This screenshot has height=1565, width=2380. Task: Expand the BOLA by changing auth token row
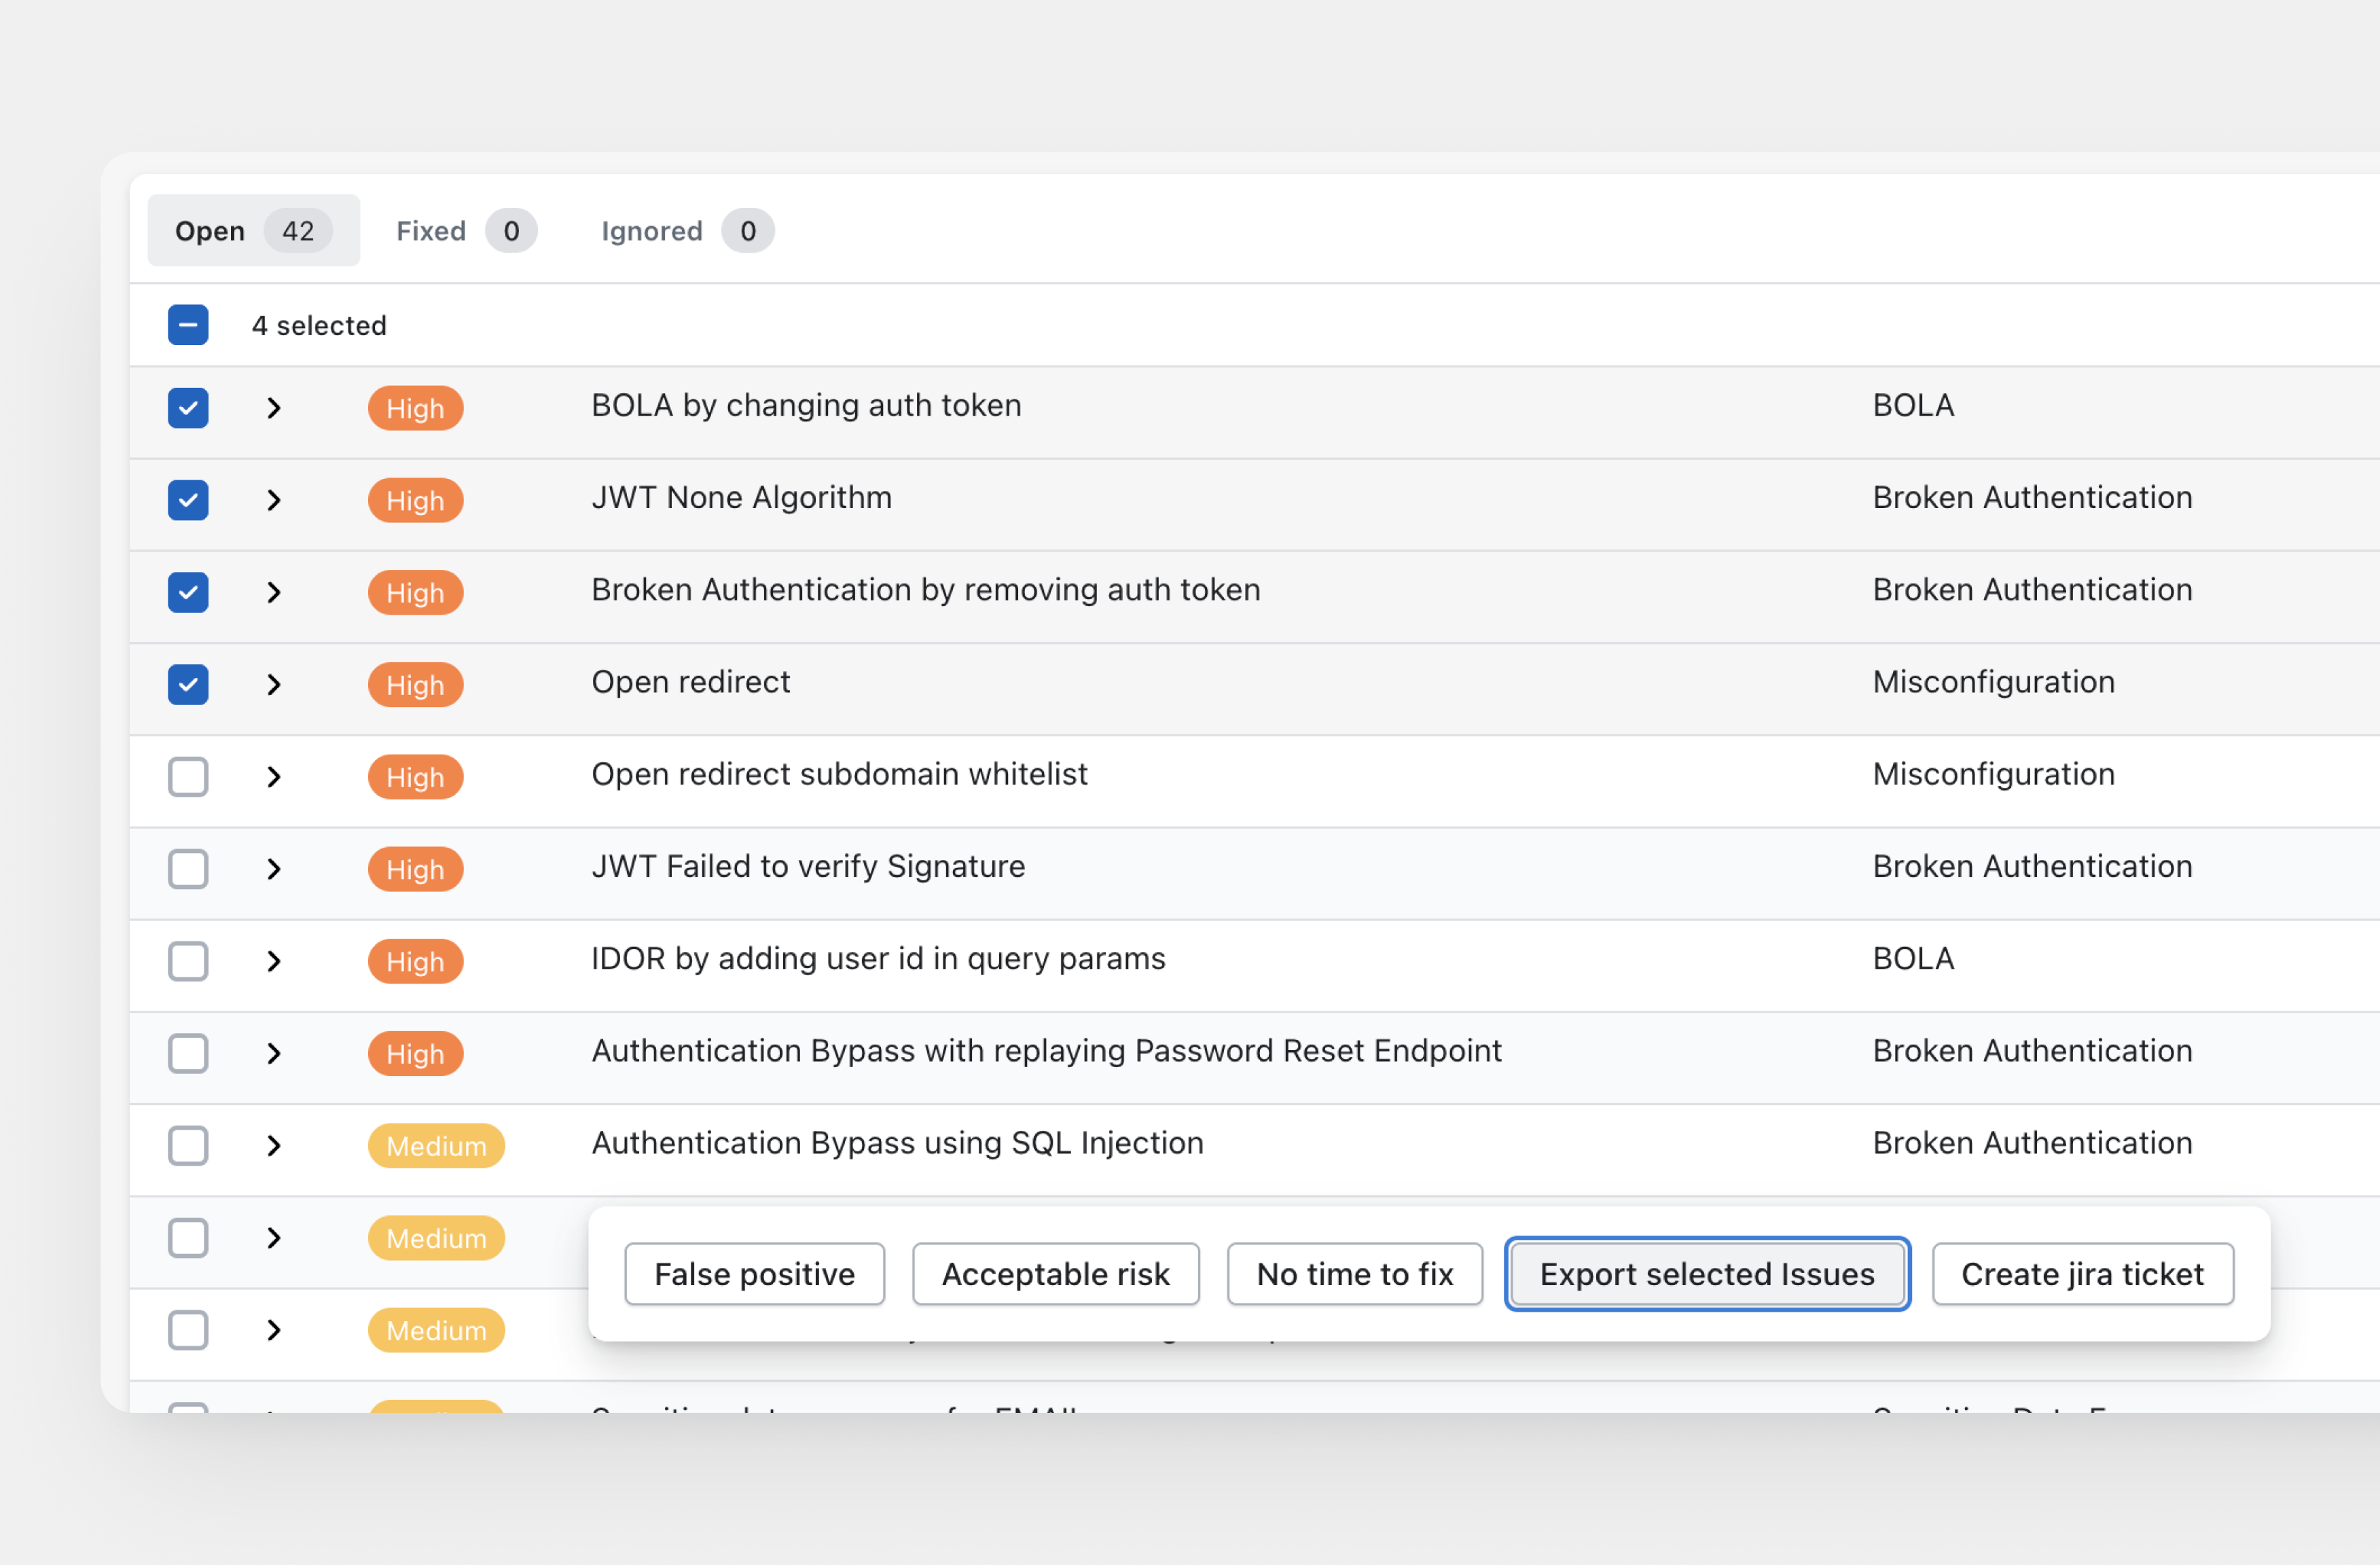pyautogui.click(x=274, y=408)
